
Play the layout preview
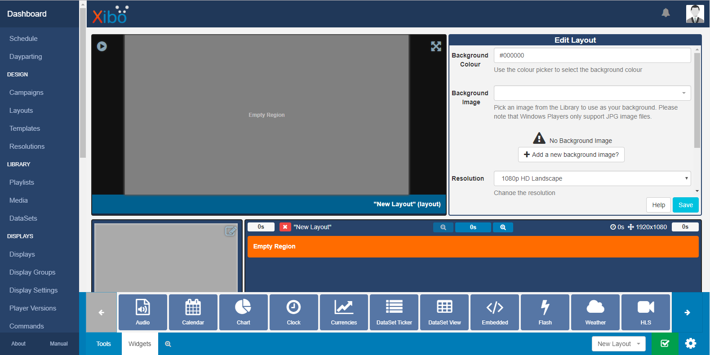tap(102, 46)
